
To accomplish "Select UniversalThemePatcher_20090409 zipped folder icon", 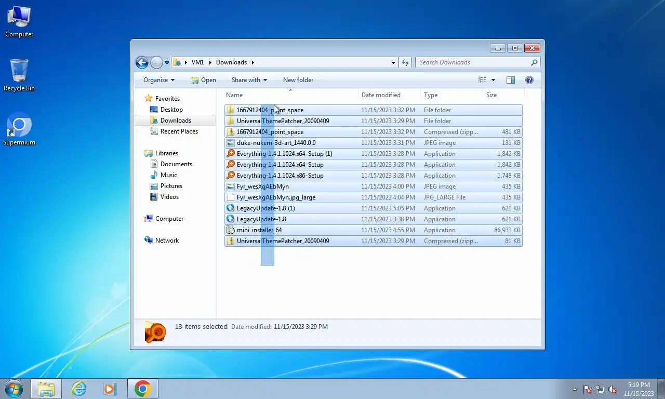I will (231, 241).
